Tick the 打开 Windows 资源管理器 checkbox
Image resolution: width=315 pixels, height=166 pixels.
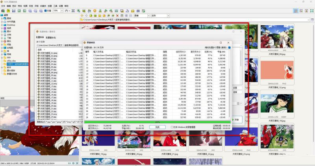coord(172,127)
